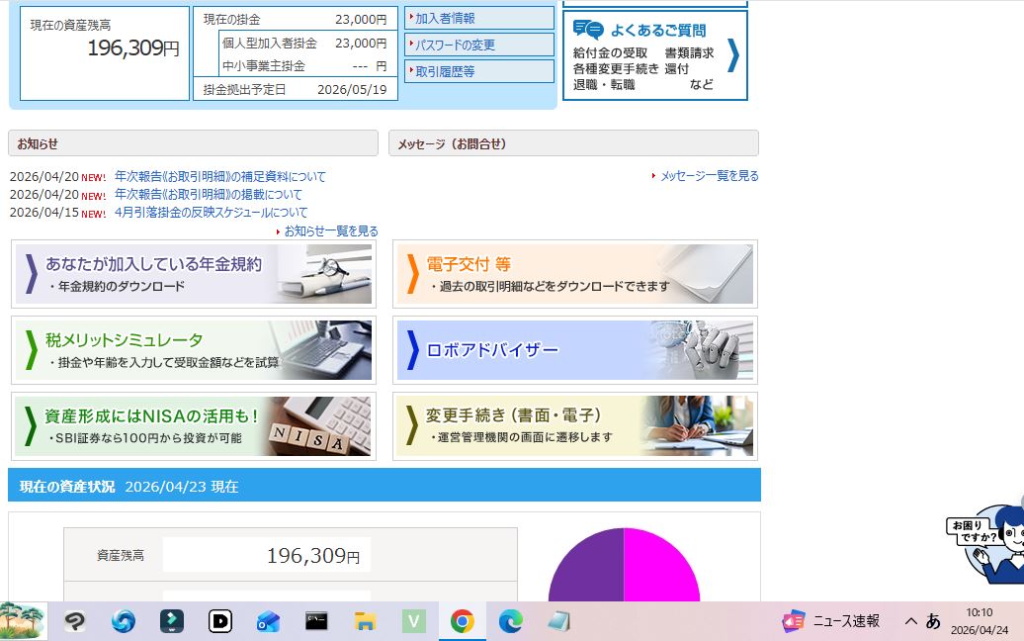Open お知らせ一覧を見る link
This screenshot has height=641, width=1024.
(x=330, y=230)
